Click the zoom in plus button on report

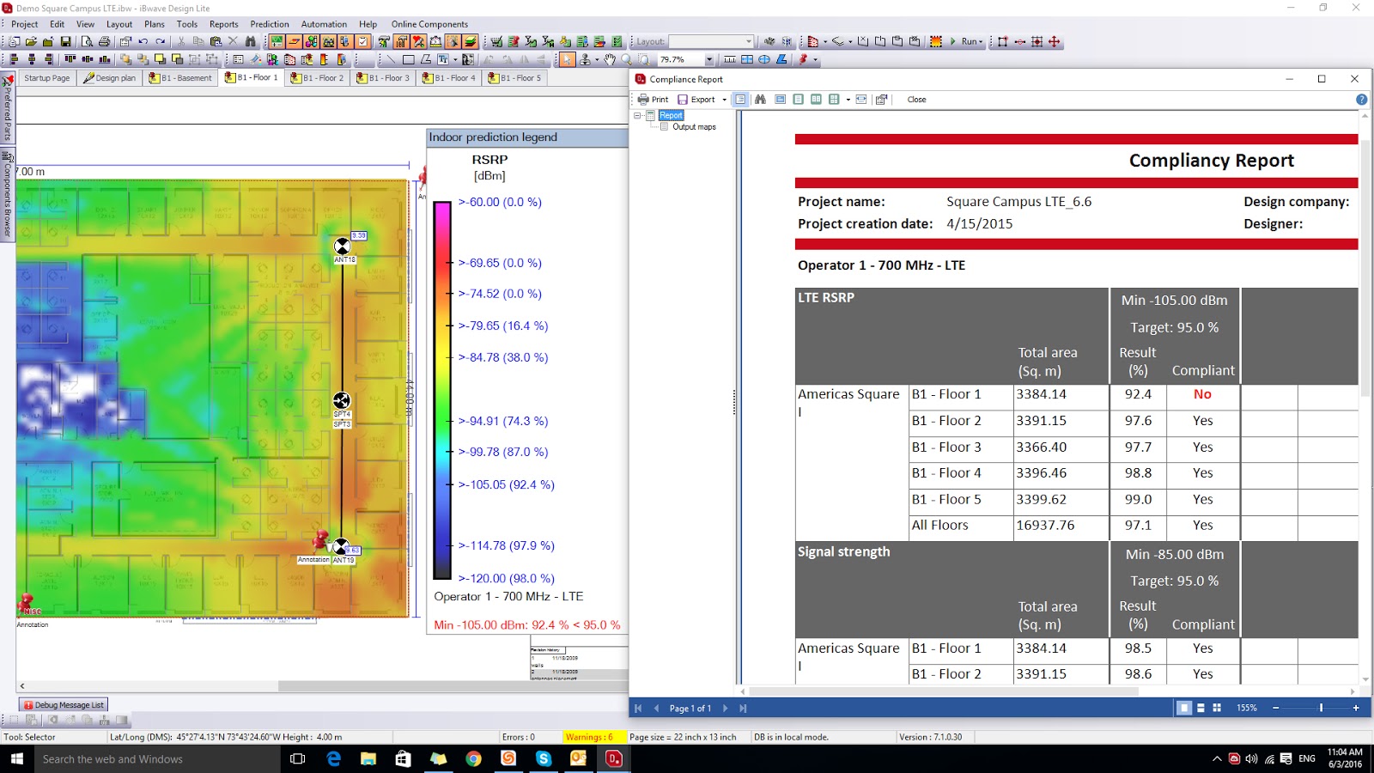1356,709
